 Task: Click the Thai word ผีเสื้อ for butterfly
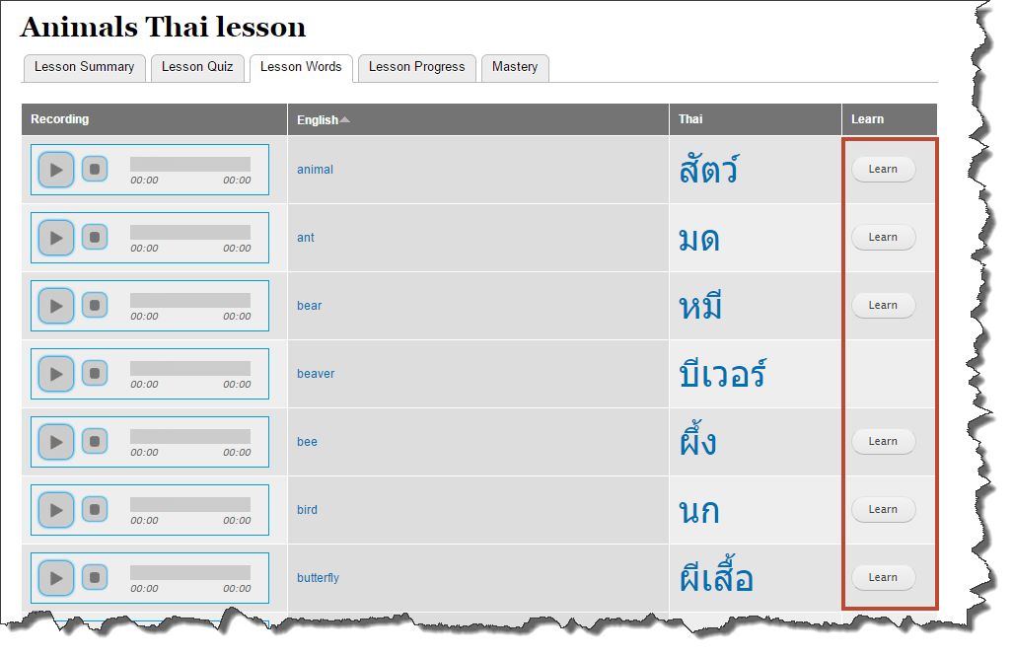(716, 574)
